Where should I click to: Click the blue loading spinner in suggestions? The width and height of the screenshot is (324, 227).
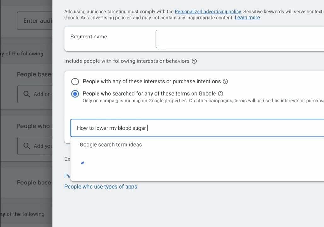[82, 163]
